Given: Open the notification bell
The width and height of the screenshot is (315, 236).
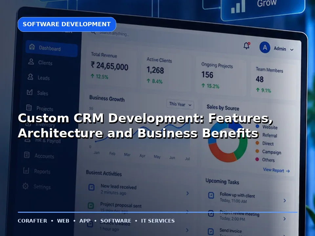Looking at the screenshot, I should point(247,46).
